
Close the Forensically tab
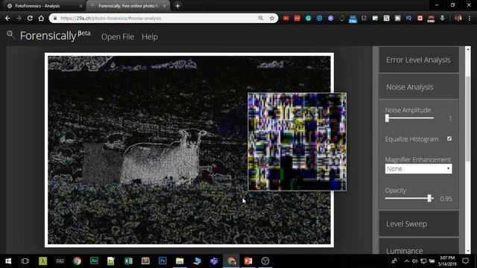tap(165, 6)
